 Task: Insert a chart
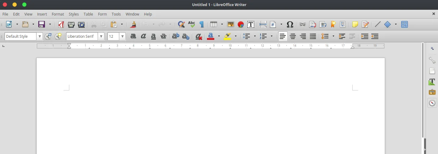pyautogui.click(x=241, y=24)
